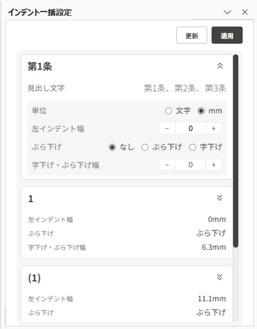Click the 適用 button

coord(227,35)
